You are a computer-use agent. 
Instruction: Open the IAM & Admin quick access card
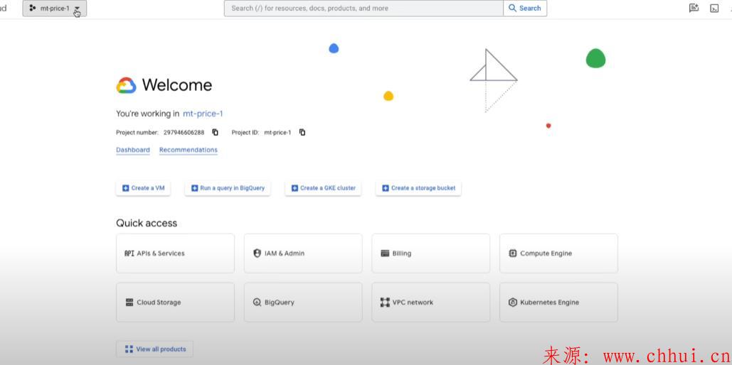tap(303, 253)
